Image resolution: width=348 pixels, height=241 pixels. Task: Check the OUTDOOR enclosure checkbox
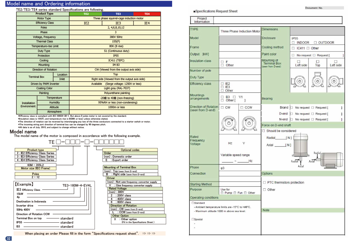[x=315, y=43]
